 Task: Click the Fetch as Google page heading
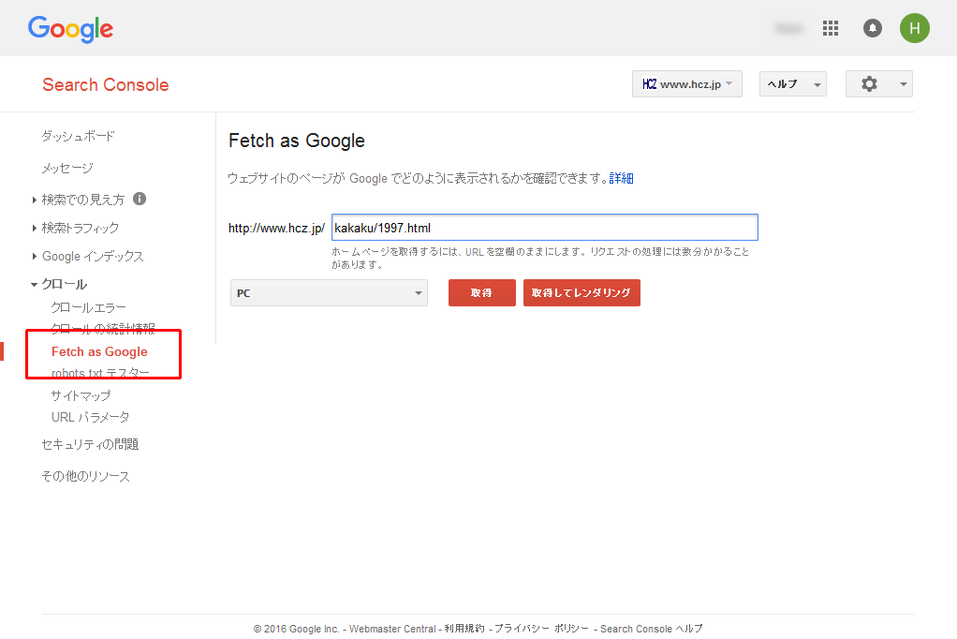(297, 141)
